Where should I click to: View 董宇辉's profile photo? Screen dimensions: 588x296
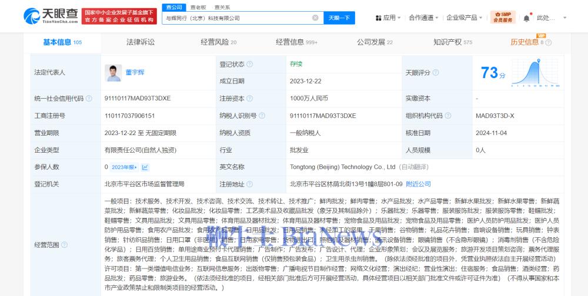[x=113, y=73]
